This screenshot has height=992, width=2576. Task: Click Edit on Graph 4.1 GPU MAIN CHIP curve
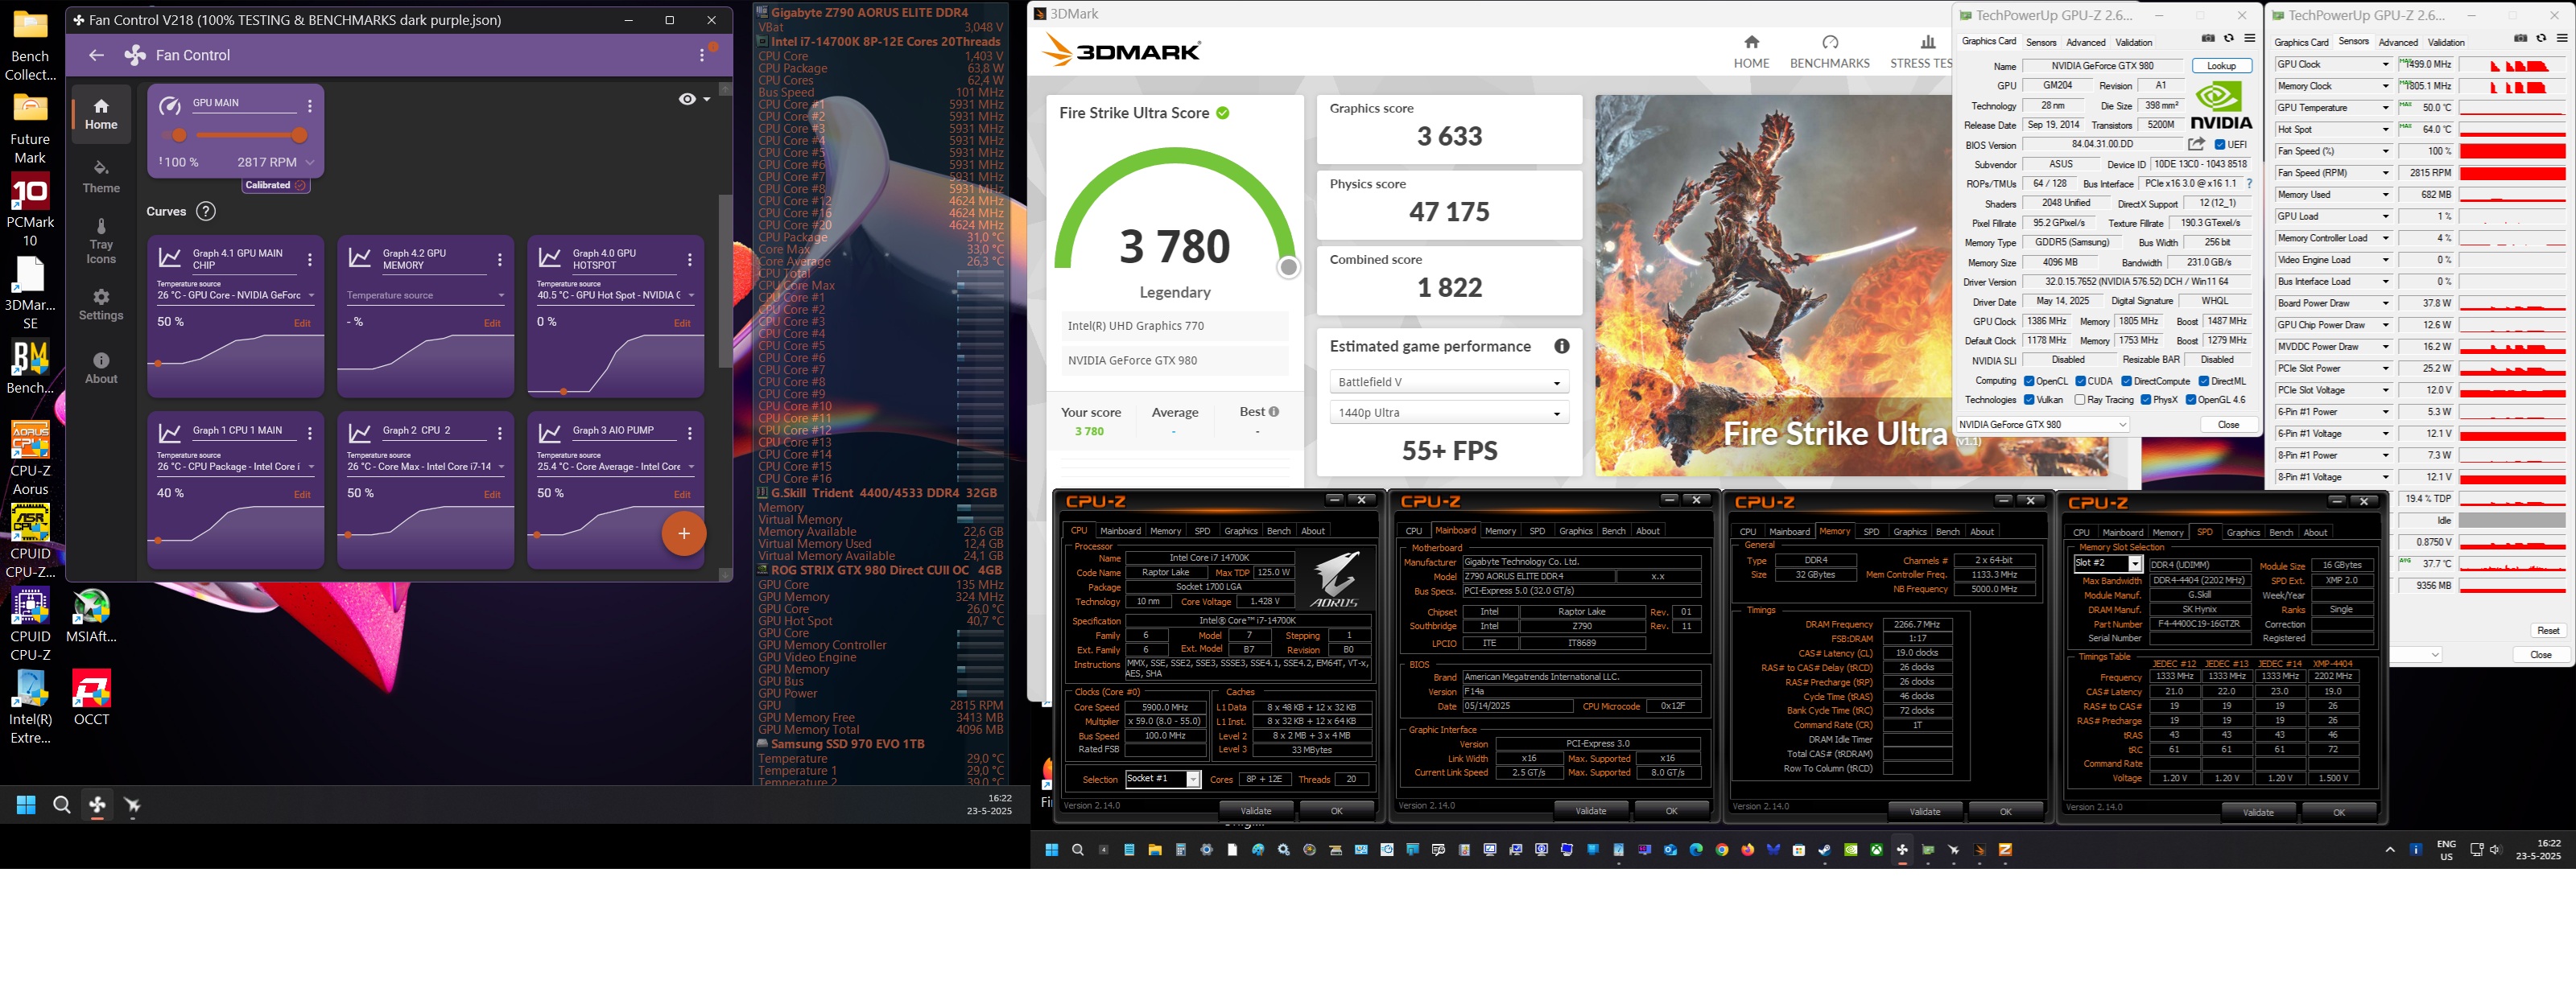pyautogui.click(x=302, y=323)
